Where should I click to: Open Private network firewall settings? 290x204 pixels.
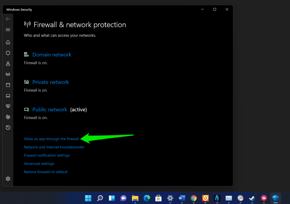(x=50, y=82)
